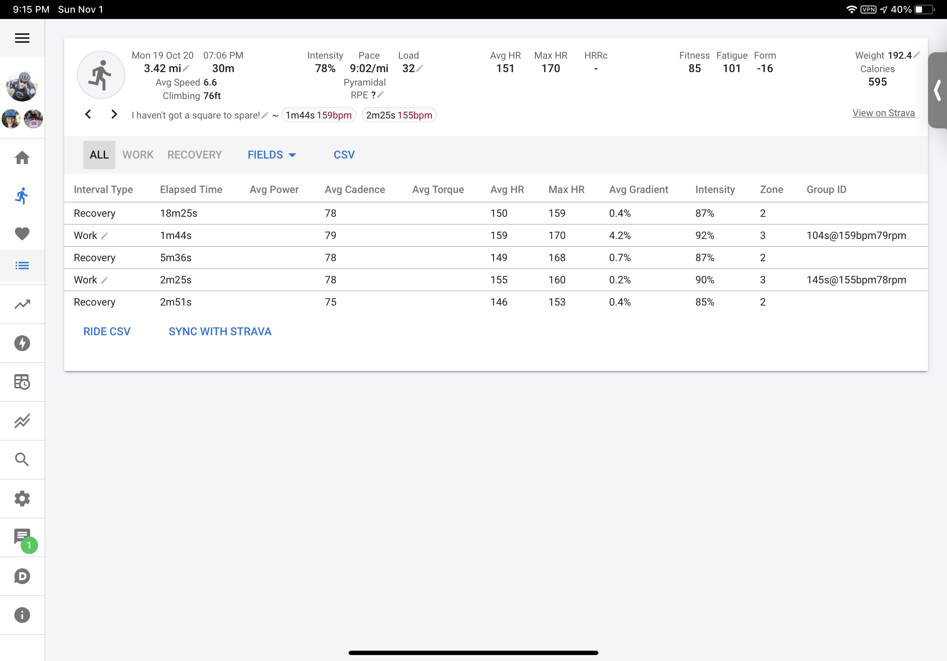Image resolution: width=947 pixels, height=661 pixels.
Task: Open the FIELDS dropdown
Action: pyautogui.click(x=272, y=155)
